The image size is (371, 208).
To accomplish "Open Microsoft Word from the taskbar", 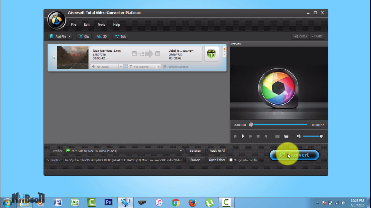I will (x=58, y=202).
